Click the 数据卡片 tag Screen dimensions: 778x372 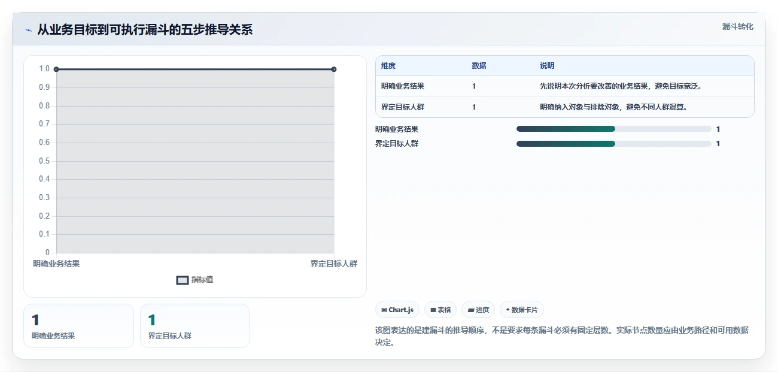[522, 310]
